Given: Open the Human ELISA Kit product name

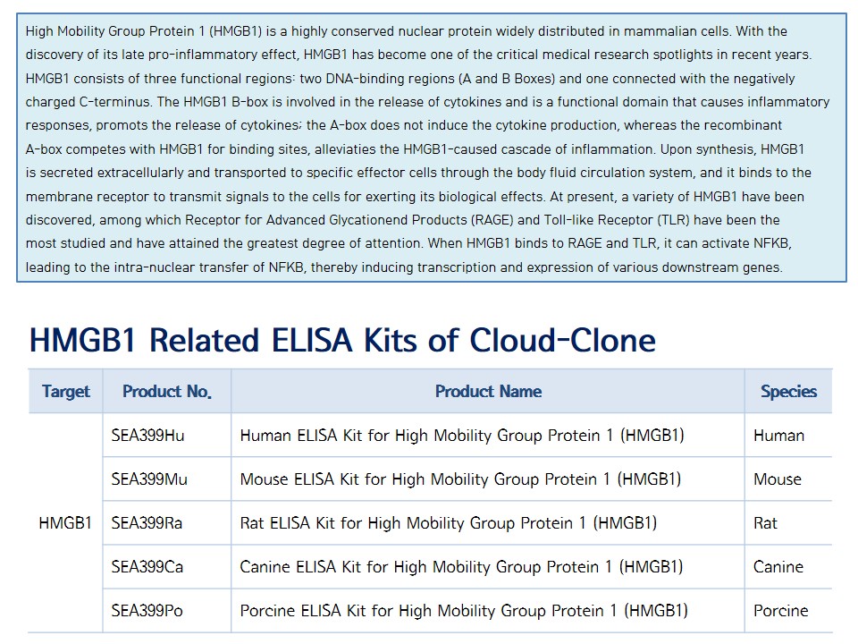Looking at the screenshot, I should click(461, 436).
